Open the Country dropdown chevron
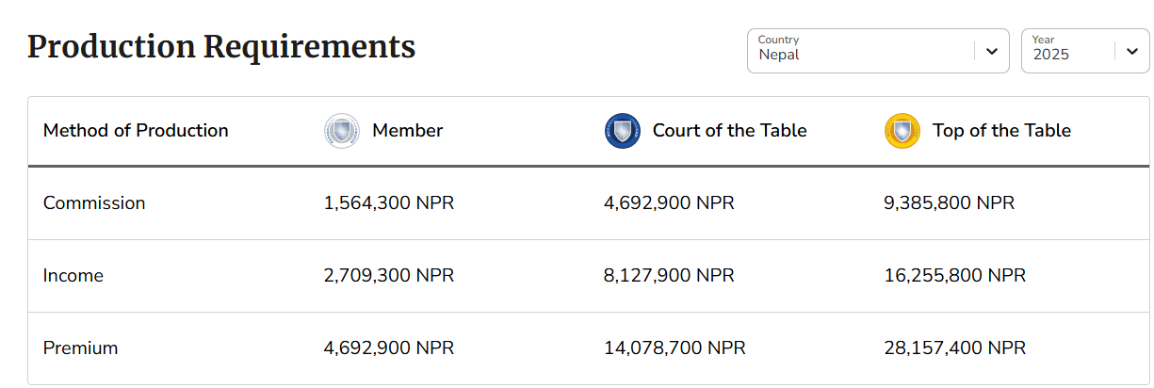This screenshot has width=1154, height=388. [x=991, y=51]
